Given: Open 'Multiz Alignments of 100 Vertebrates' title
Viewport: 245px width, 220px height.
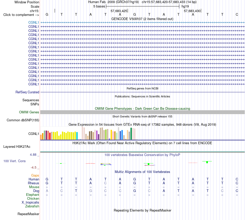Looking at the screenshot, I should [x=142, y=172].
